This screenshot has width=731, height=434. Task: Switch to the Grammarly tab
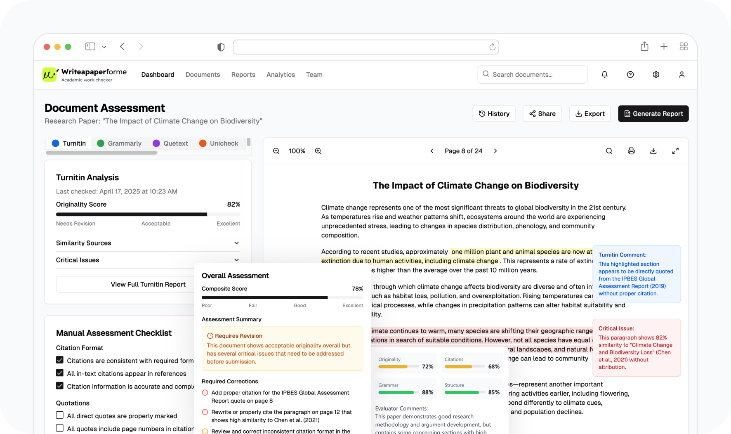coord(119,143)
